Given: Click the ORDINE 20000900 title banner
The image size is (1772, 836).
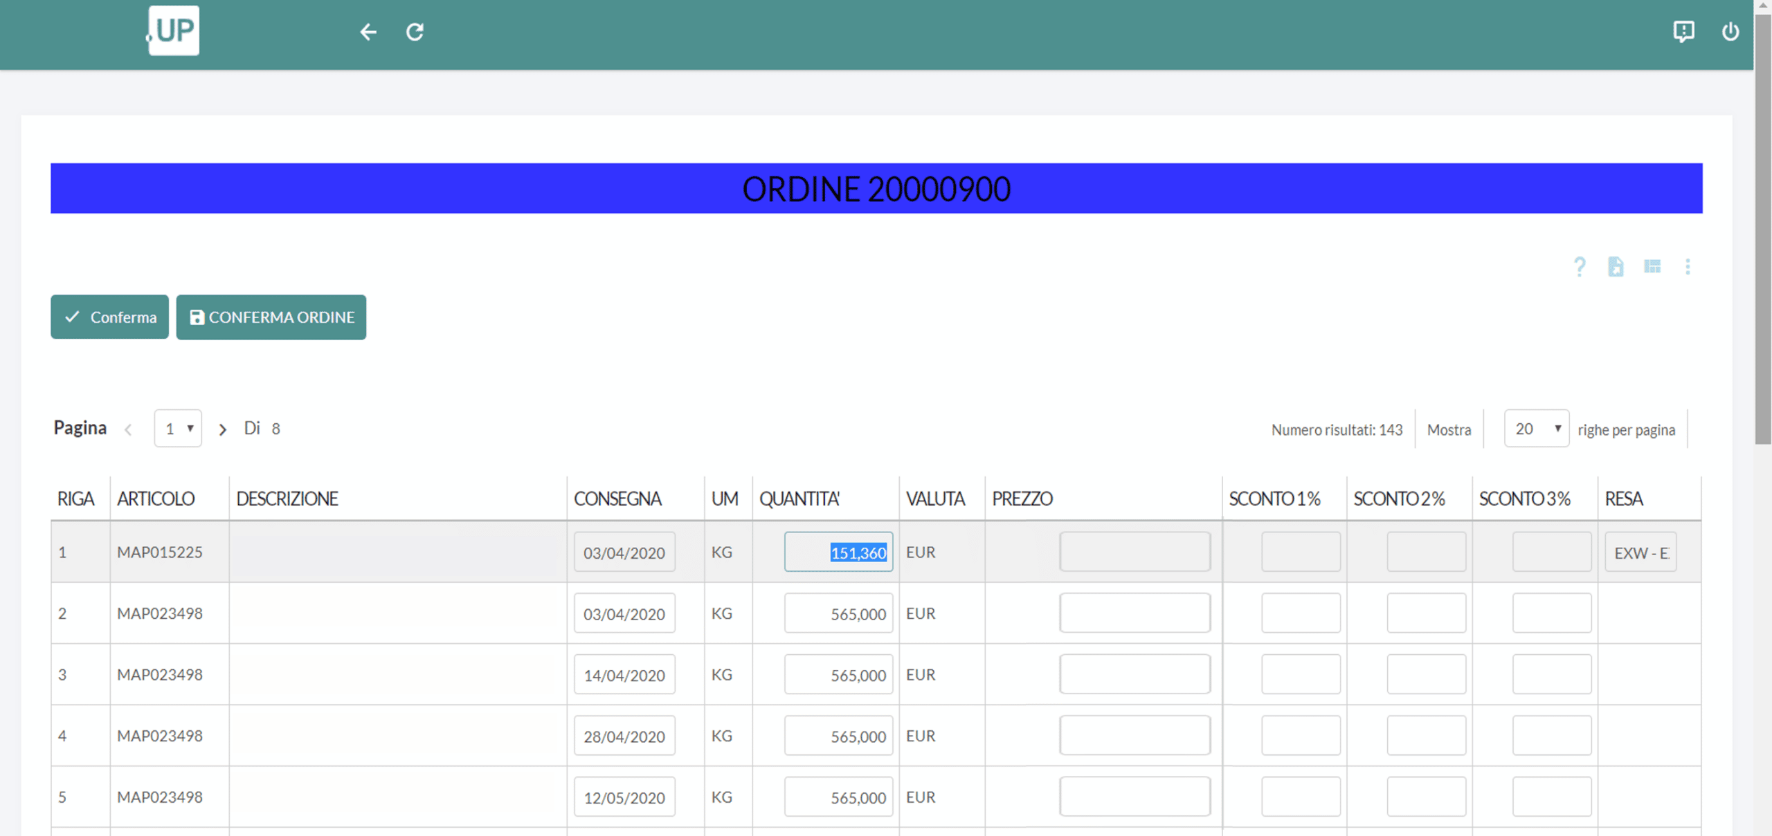Looking at the screenshot, I should (876, 188).
